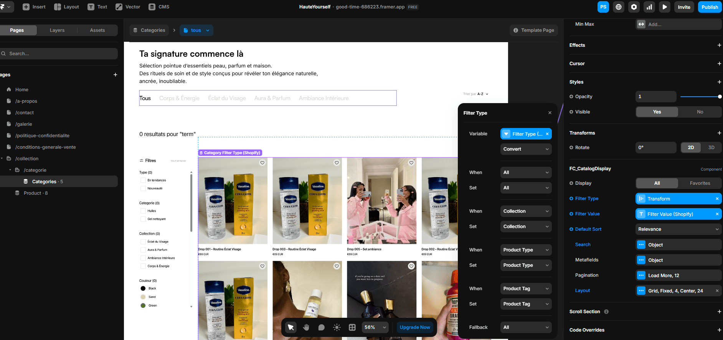Click the globe site settings icon
Screen dimensions: 723x340
coord(619,7)
